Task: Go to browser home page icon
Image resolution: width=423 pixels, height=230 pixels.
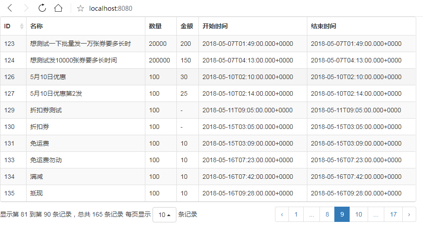Action: pos(58,8)
